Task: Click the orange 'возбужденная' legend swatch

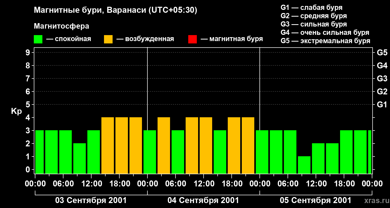Action: (x=108, y=39)
